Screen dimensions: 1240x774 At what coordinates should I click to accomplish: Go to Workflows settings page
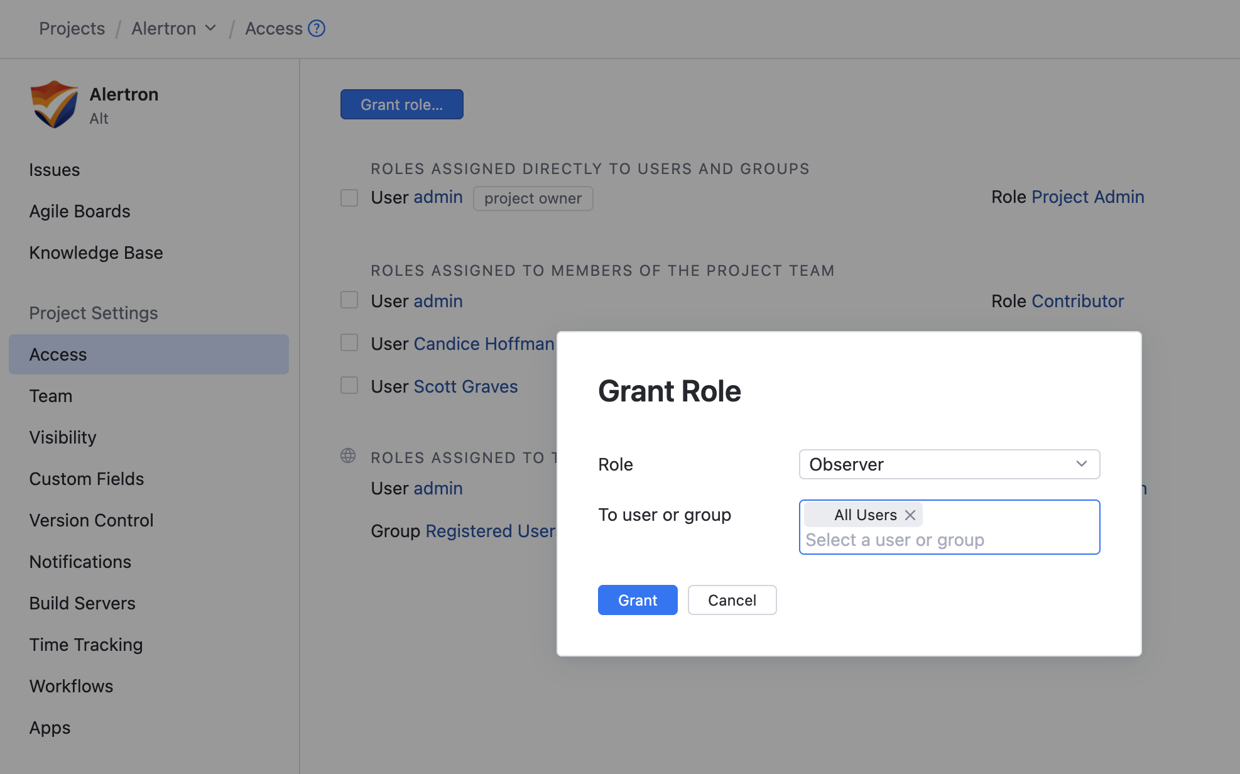(71, 686)
